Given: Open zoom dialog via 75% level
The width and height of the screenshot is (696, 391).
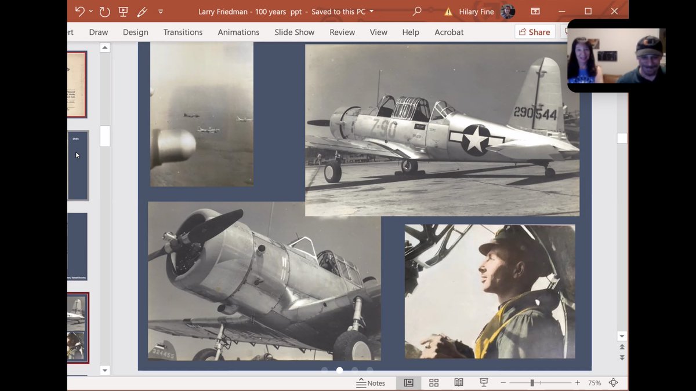Looking at the screenshot, I should (594, 383).
